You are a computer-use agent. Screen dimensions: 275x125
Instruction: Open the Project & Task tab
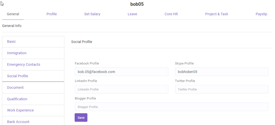pos(217,14)
